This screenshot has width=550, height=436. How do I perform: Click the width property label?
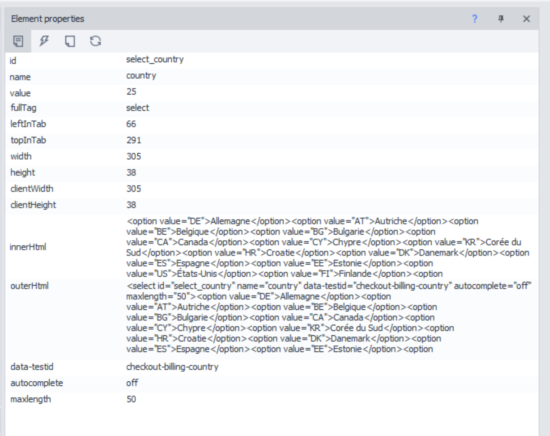[x=21, y=156]
